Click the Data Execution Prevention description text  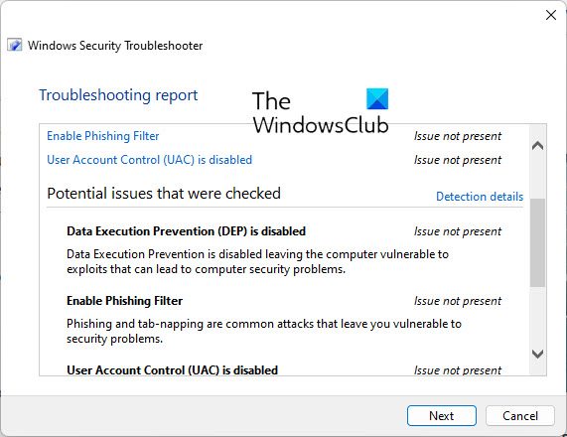tap(257, 261)
